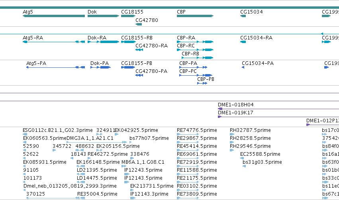The width and height of the screenshot is (339, 200).
Task: Select the Dok-RA transcript glyph
Action: point(103,42)
